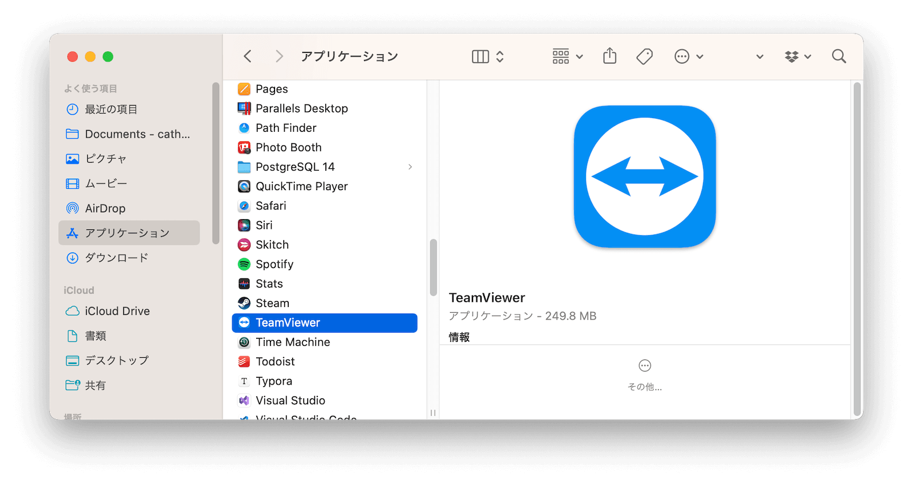This screenshot has width=913, height=485.
Task: Click the Photo Booth app icon
Action: (x=244, y=147)
